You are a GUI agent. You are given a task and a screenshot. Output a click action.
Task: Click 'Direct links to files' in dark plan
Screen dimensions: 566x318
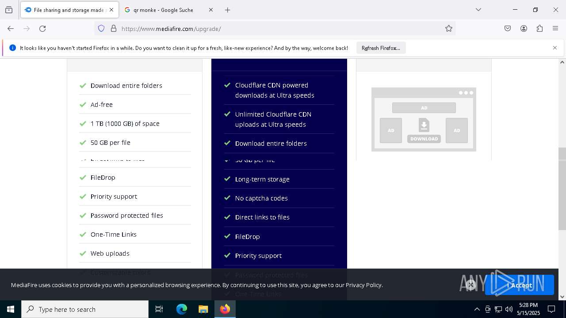(262, 217)
